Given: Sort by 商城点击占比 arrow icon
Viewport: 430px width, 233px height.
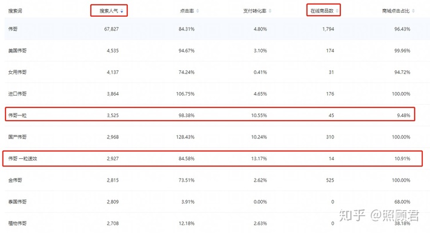Looking at the screenshot, I should click(413, 11).
